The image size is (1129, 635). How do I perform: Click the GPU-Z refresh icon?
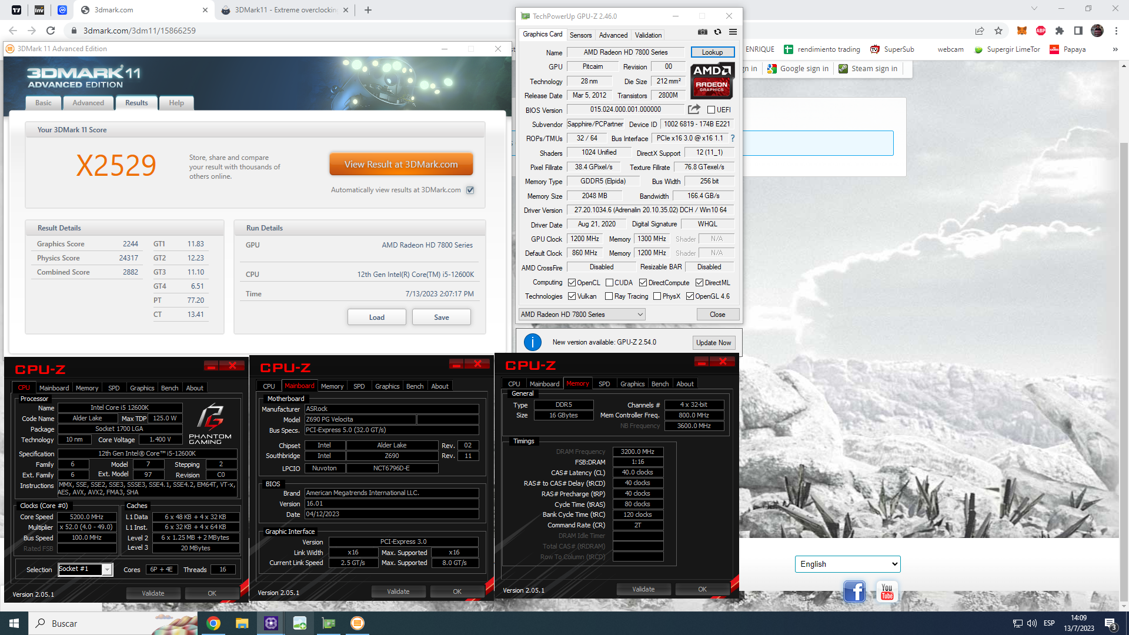pyautogui.click(x=717, y=32)
